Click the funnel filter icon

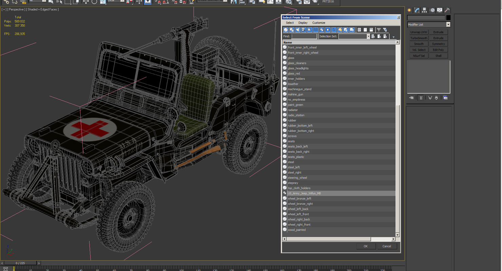pyautogui.click(x=379, y=30)
